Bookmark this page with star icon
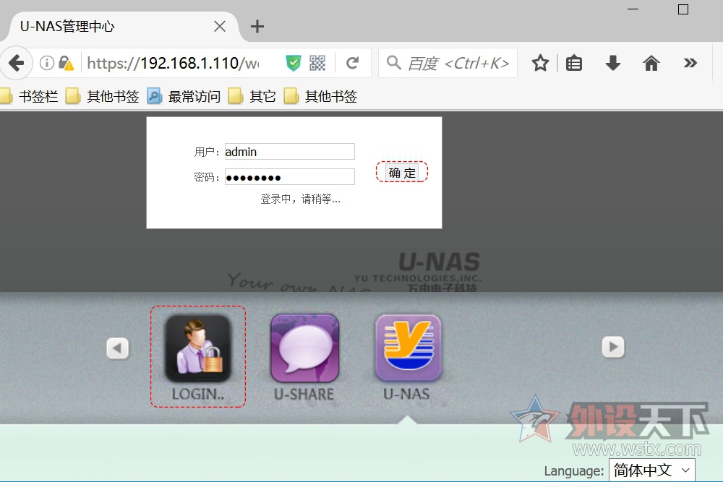723x482 pixels. point(540,63)
